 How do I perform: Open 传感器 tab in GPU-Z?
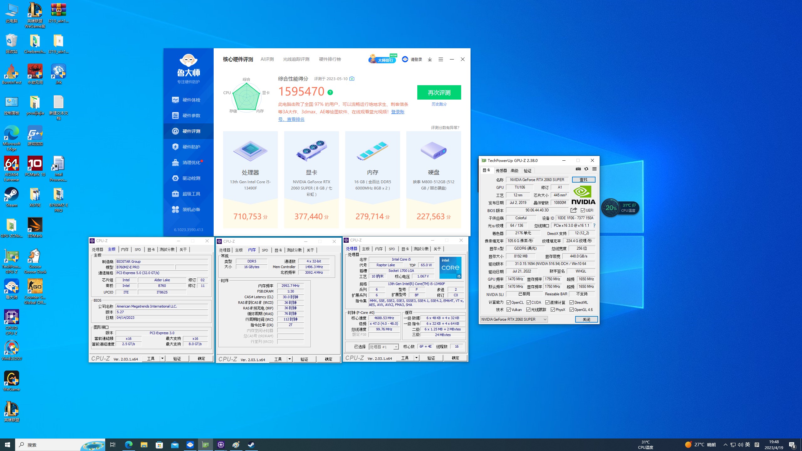pyautogui.click(x=501, y=171)
